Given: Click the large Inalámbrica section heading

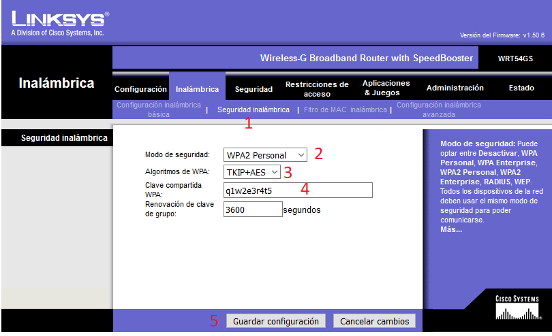Looking at the screenshot, I should point(57,83).
